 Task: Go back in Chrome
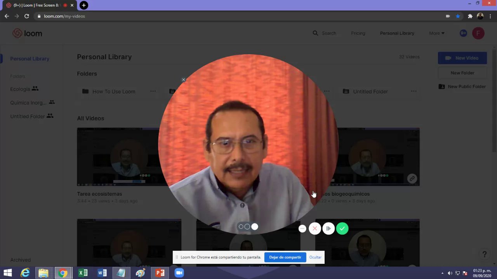tap(7, 16)
